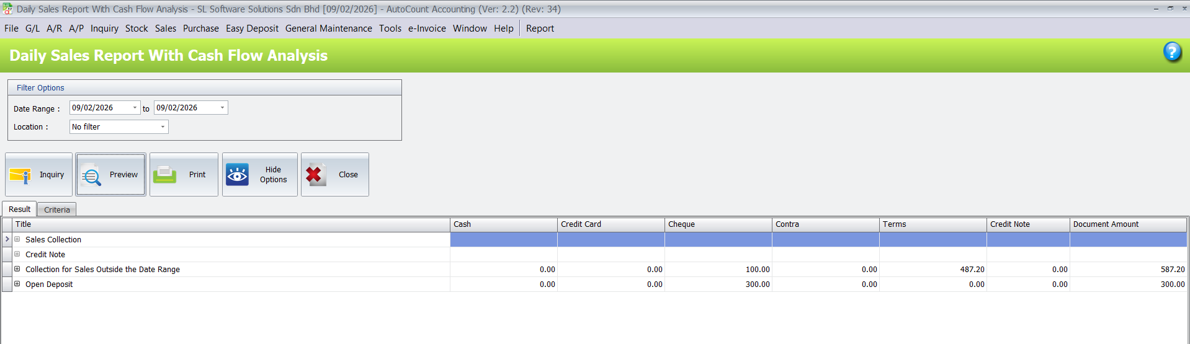Open the start date dropdown
Image resolution: width=1190 pixels, height=344 pixels.
(135, 108)
